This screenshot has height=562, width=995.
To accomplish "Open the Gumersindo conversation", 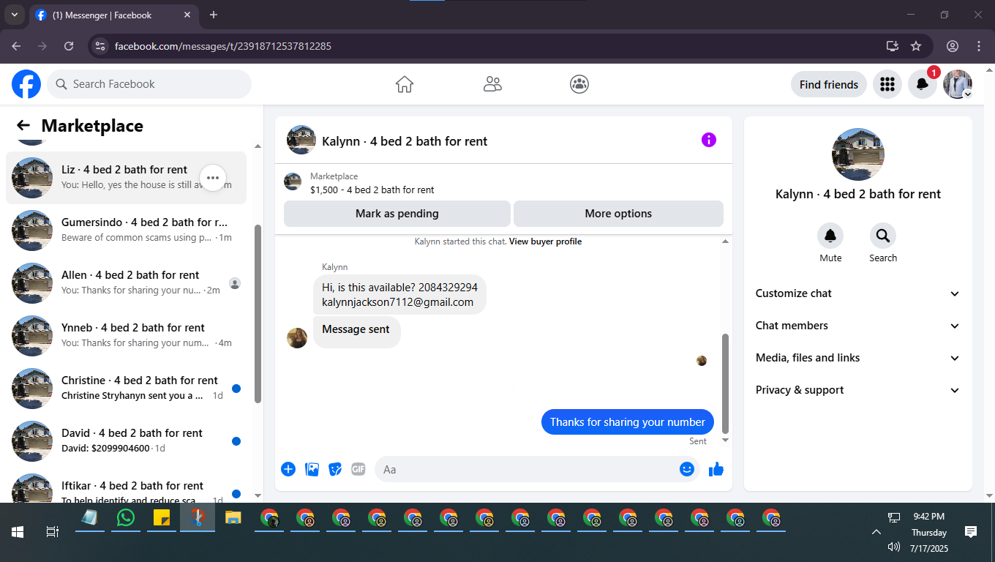I will 126,231.
